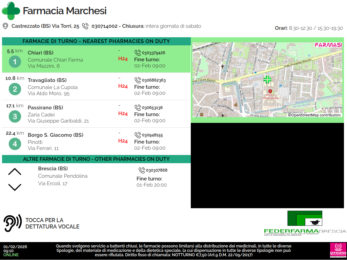The width and height of the screenshot is (347, 260).
Task: Click the green cross marker on map
Action: point(267,80)
